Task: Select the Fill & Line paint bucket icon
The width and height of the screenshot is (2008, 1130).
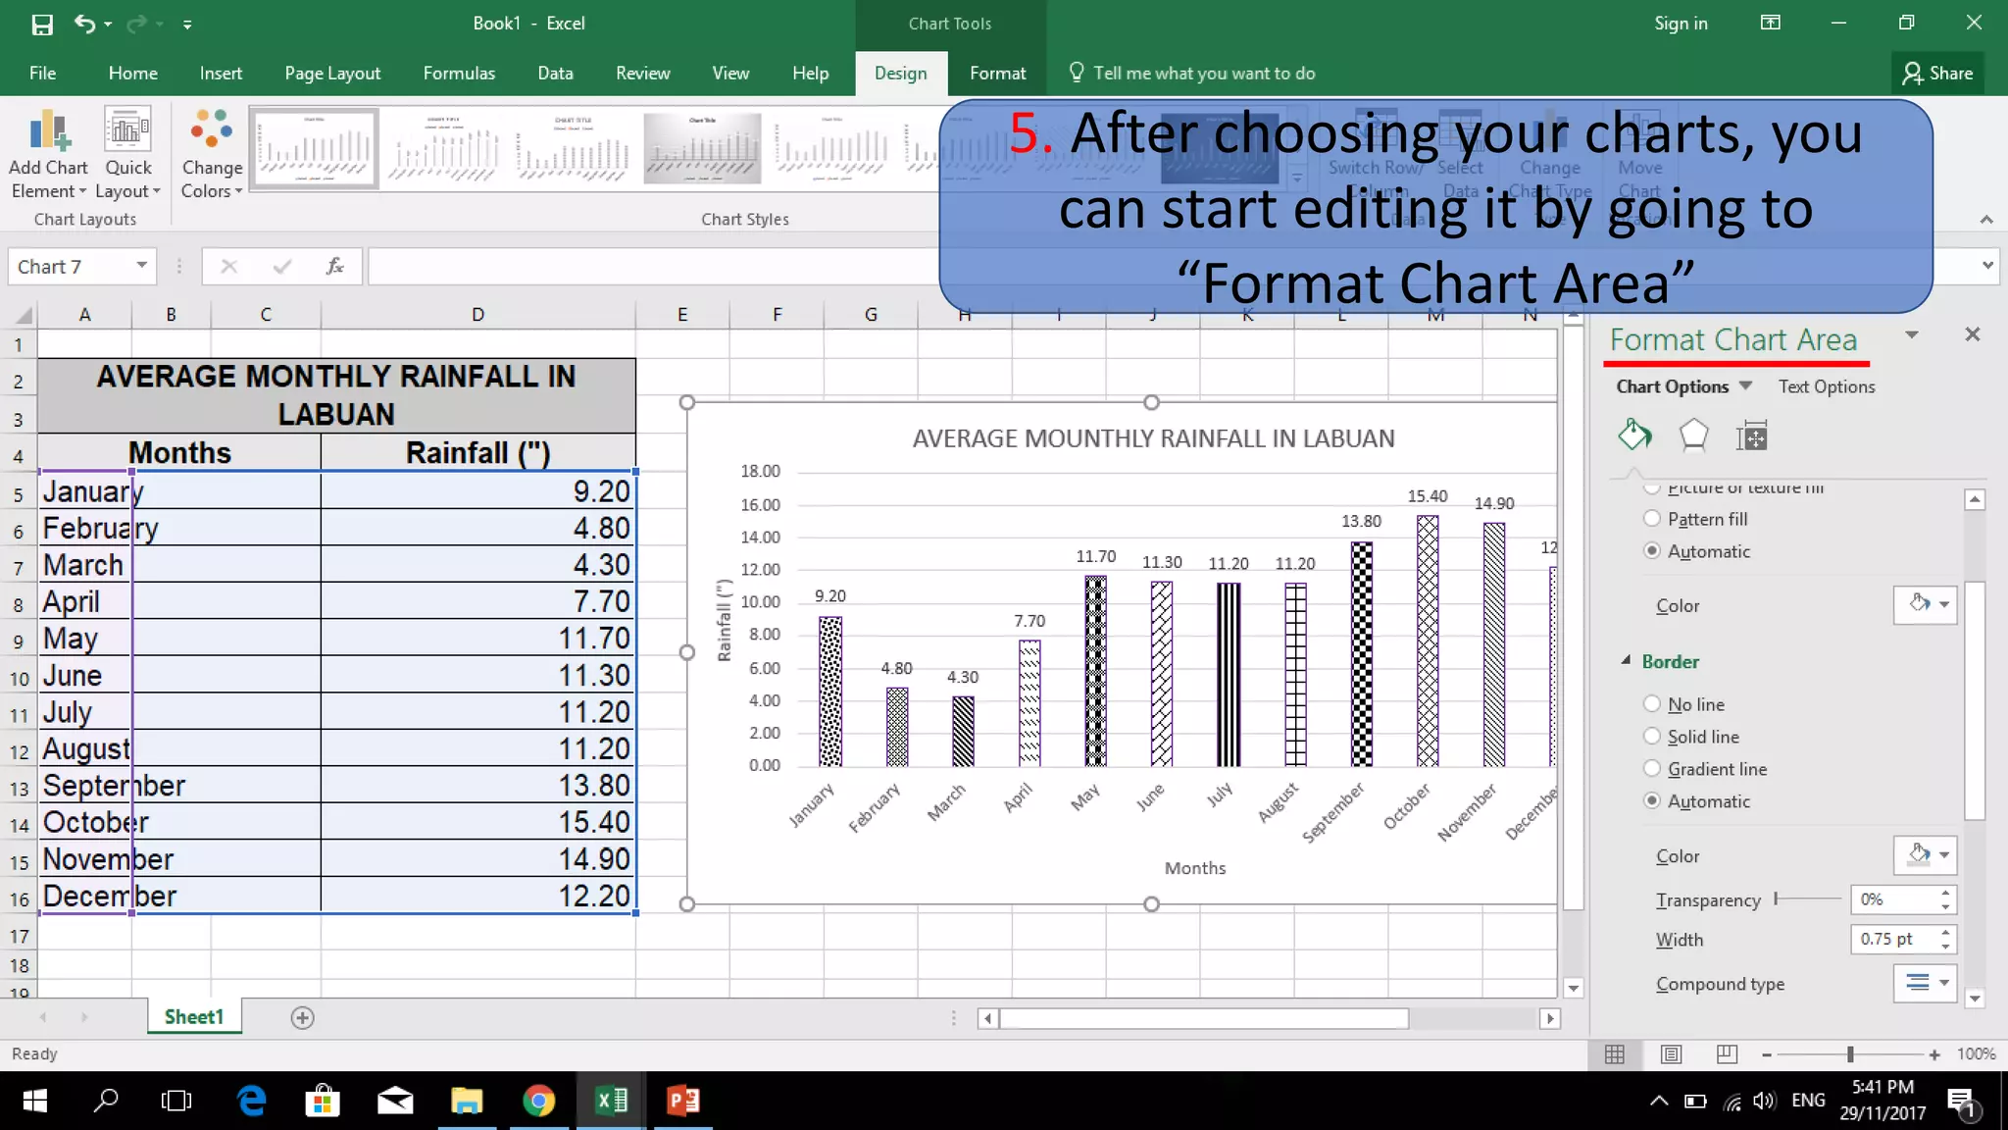Action: click(x=1634, y=435)
